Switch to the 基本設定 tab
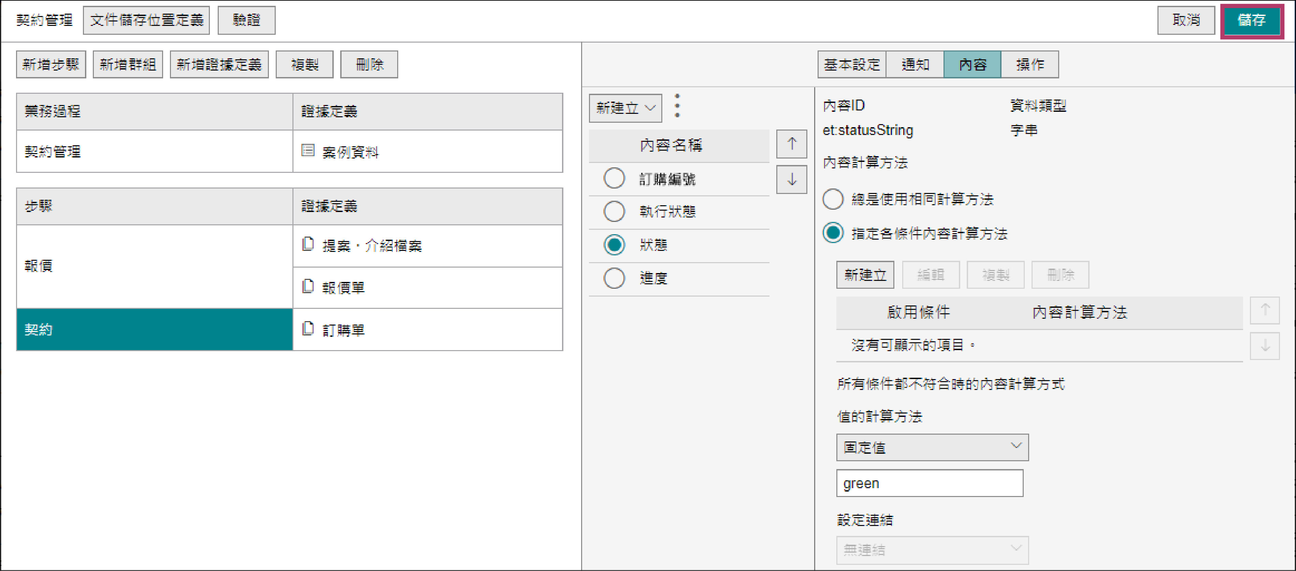The height and width of the screenshot is (571, 1296). pos(851,64)
